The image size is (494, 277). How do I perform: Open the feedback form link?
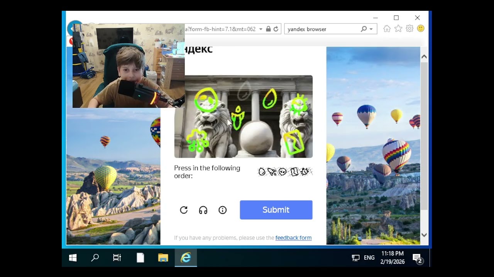(293, 238)
